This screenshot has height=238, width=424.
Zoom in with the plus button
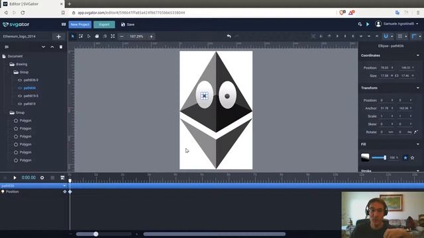(x=152, y=36)
